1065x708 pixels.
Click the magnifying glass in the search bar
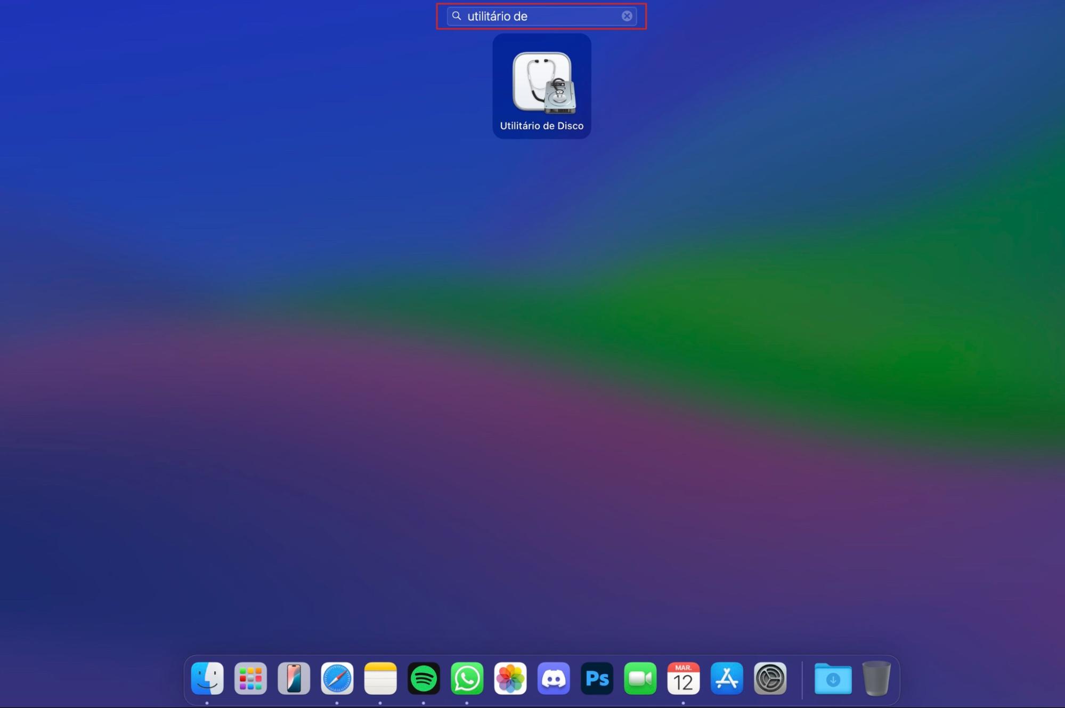coord(457,16)
